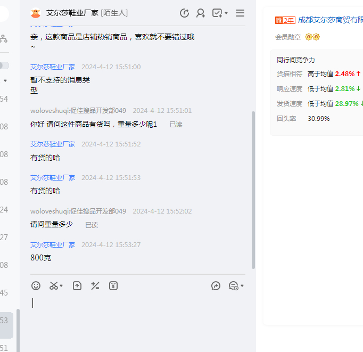Click the 艾尔莎鞋业厂家 seller avatar
Screen dimensions: 363x352
(x=36, y=13)
